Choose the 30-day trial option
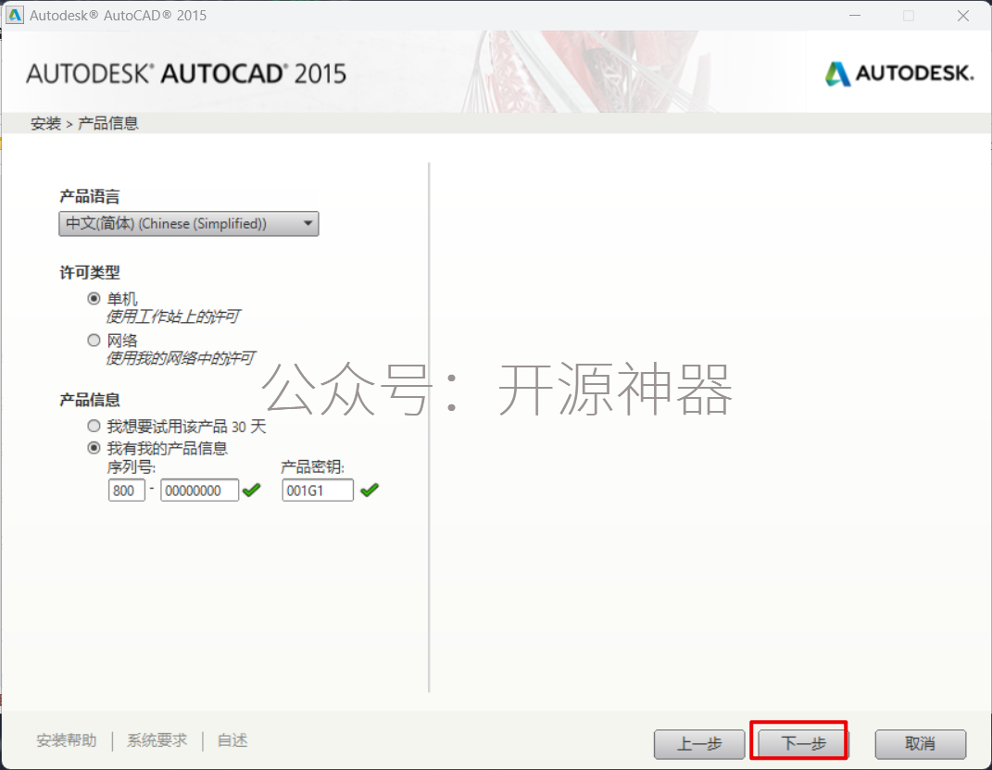The height and width of the screenshot is (770, 992). point(94,426)
